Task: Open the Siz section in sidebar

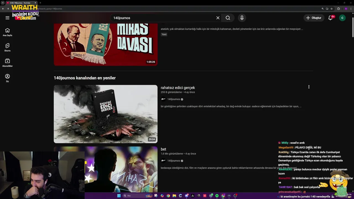Action: point(7,78)
